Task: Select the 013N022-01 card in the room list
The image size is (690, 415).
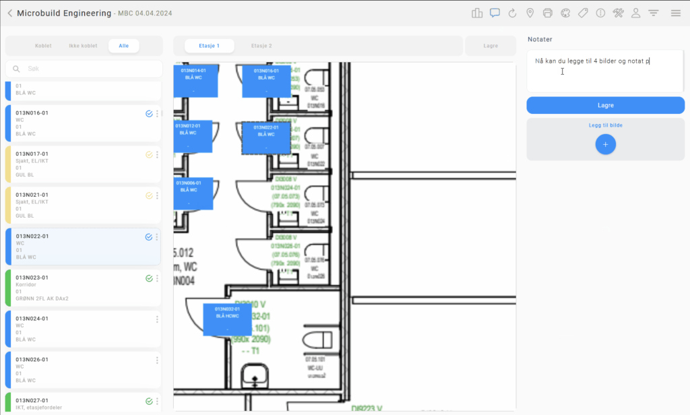Action: 83,247
